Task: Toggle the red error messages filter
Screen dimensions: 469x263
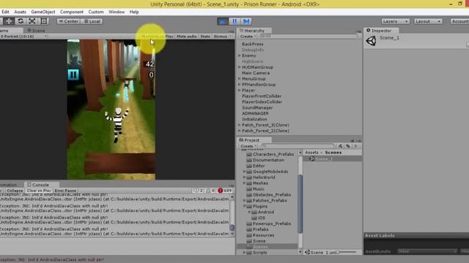Action: (x=225, y=191)
